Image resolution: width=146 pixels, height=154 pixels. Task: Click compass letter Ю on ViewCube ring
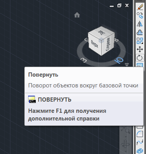click(119, 60)
